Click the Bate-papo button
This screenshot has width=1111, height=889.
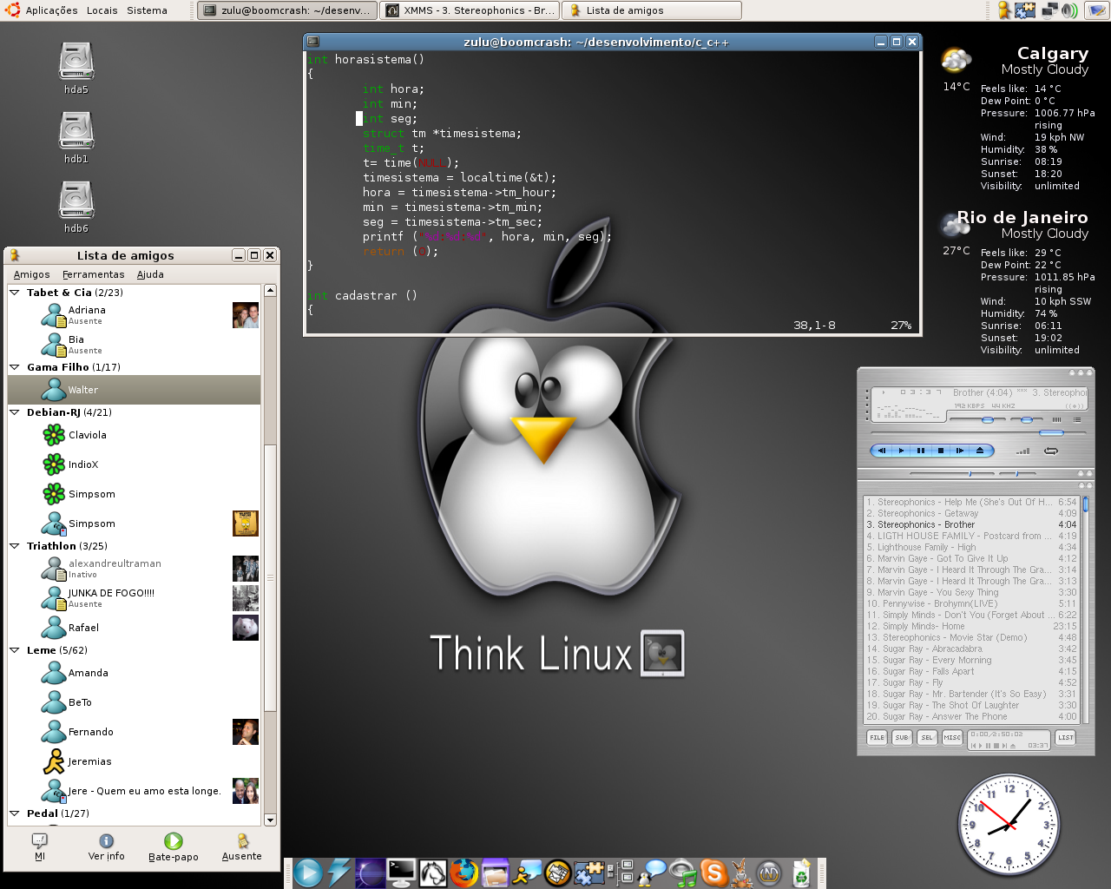[x=174, y=847]
